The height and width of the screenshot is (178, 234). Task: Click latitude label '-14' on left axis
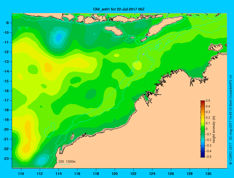[x=6, y=71]
